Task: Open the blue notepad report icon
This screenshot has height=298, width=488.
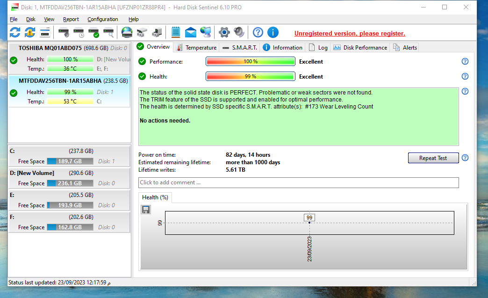Action: pyautogui.click(x=176, y=32)
